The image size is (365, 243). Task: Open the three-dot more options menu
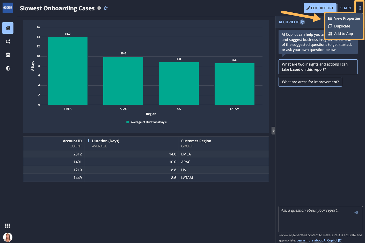tap(360, 8)
